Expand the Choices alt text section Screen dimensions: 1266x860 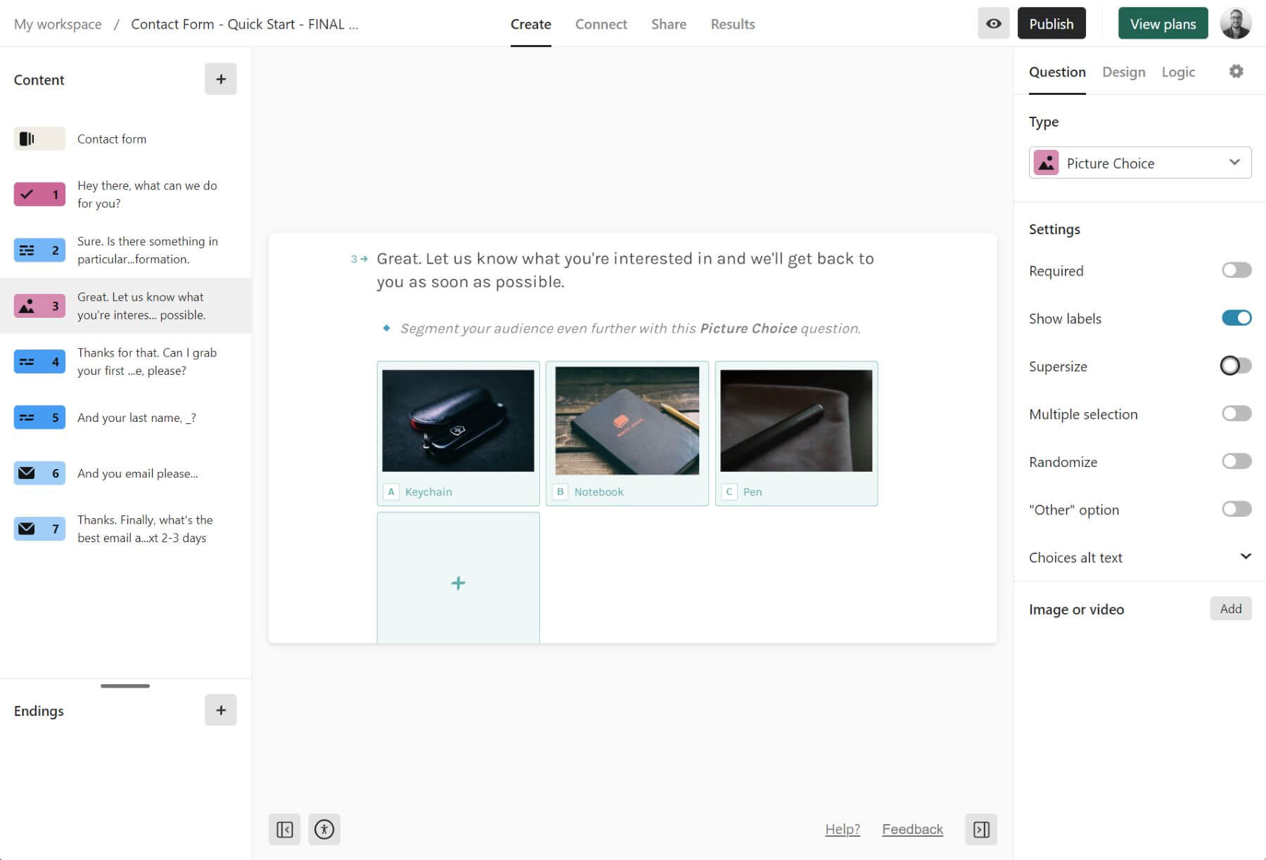click(x=1139, y=557)
